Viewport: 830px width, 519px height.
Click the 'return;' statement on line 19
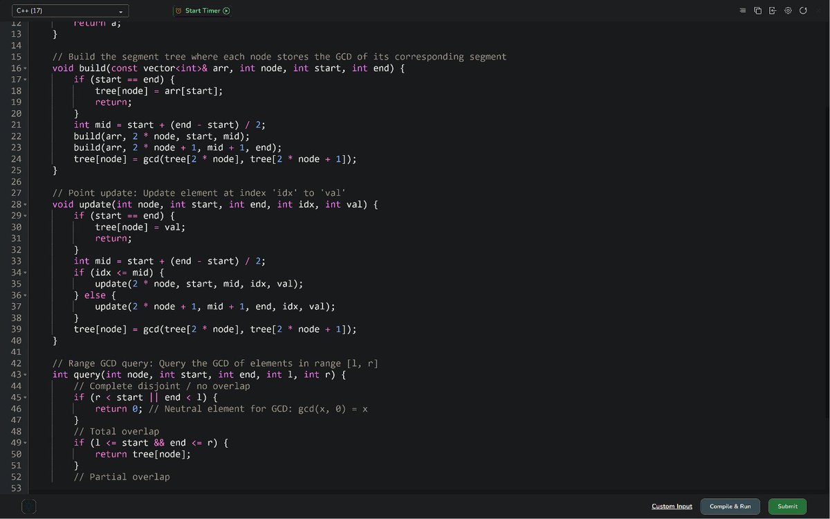(113, 102)
